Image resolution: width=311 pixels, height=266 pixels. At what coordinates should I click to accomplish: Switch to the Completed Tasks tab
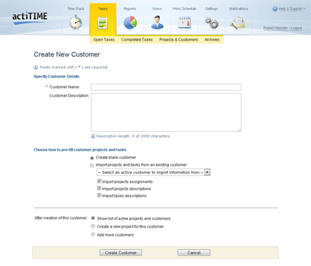pos(137,40)
